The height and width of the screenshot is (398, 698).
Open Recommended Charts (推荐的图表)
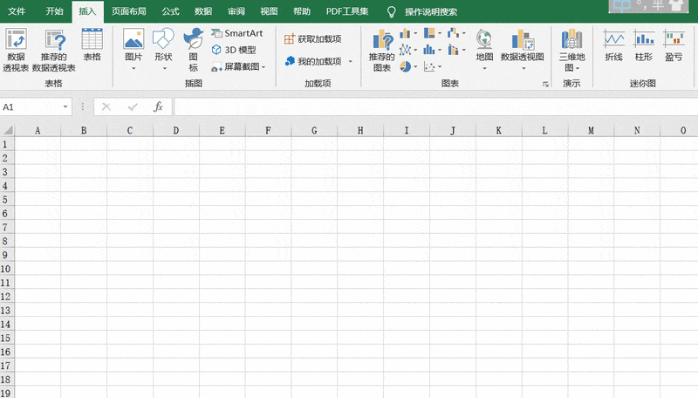coord(381,49)
